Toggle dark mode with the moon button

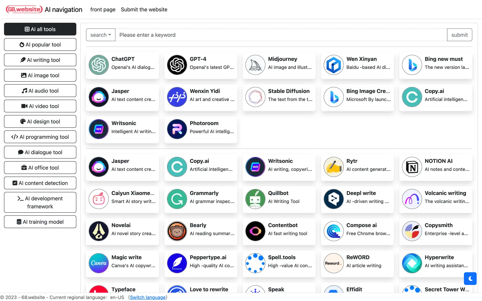pos(470,278)
